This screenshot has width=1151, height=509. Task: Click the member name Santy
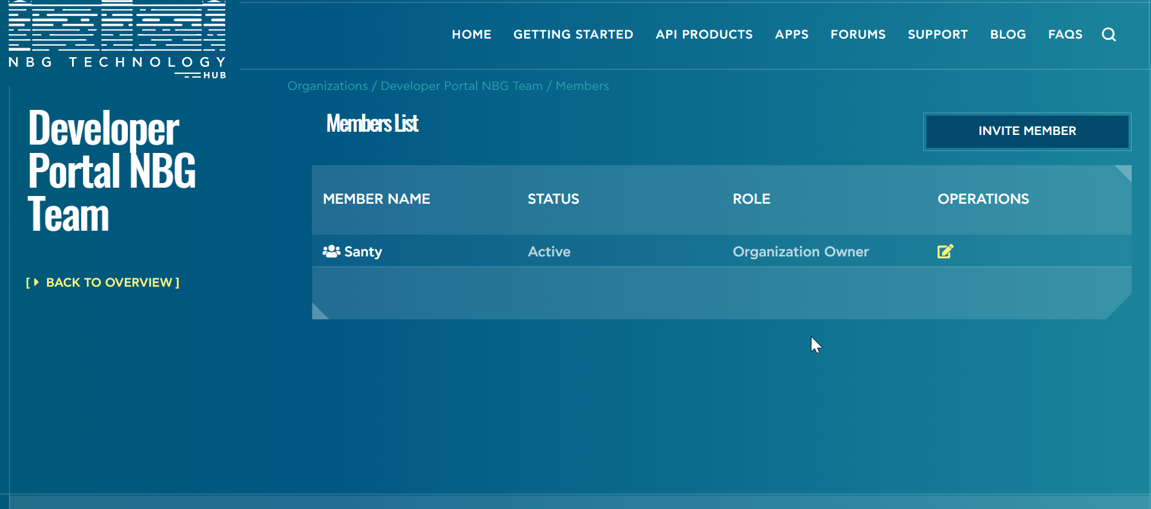click(x=363, y=252)
